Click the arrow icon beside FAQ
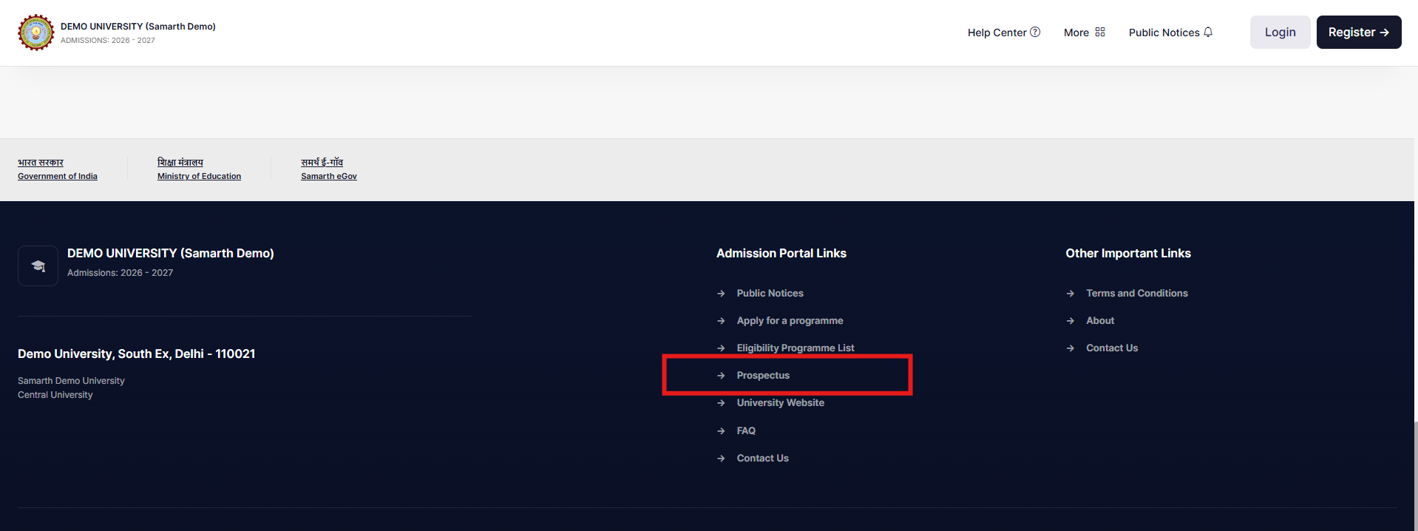 click(721, 431)
